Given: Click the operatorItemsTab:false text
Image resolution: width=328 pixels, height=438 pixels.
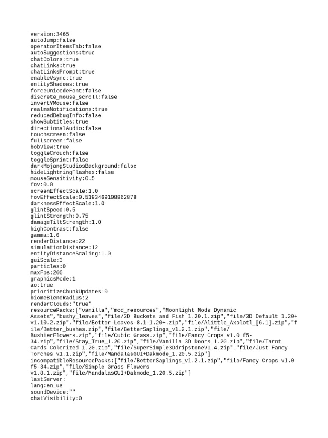Looking at the screenshot, I should point(65,46).
